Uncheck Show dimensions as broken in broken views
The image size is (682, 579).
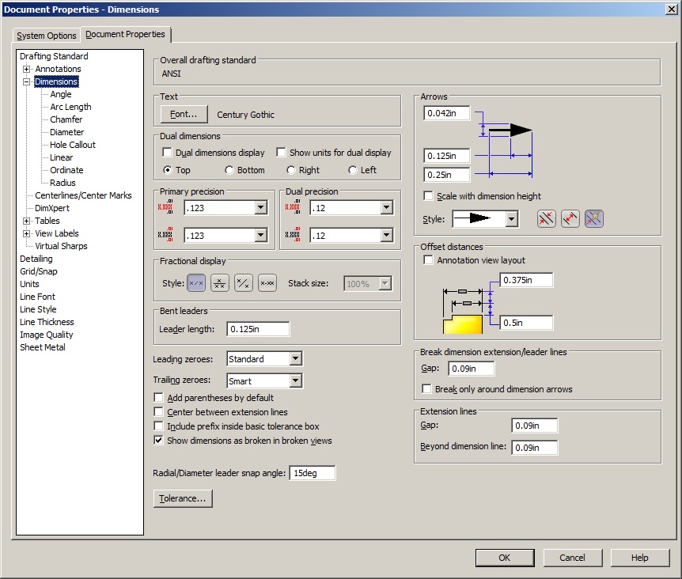tap(159, 441)
